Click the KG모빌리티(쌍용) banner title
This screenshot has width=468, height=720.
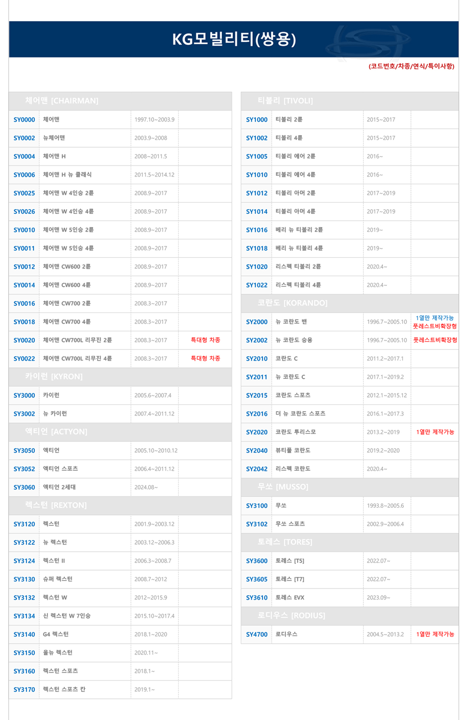point(234,39)
